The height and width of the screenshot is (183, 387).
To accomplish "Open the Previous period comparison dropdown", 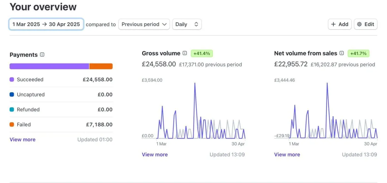I will pyautogui.click(x=144, y=24).
